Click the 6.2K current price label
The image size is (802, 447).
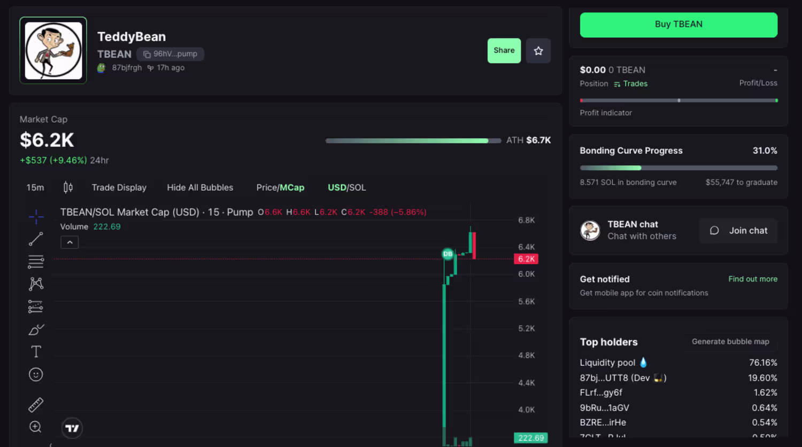[x=526, y=259]
